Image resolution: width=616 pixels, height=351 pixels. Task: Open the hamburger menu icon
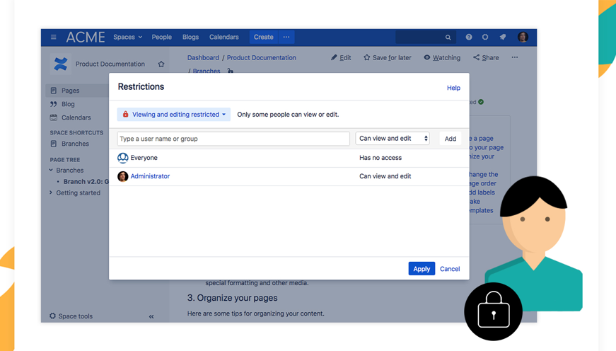[54, 37]
